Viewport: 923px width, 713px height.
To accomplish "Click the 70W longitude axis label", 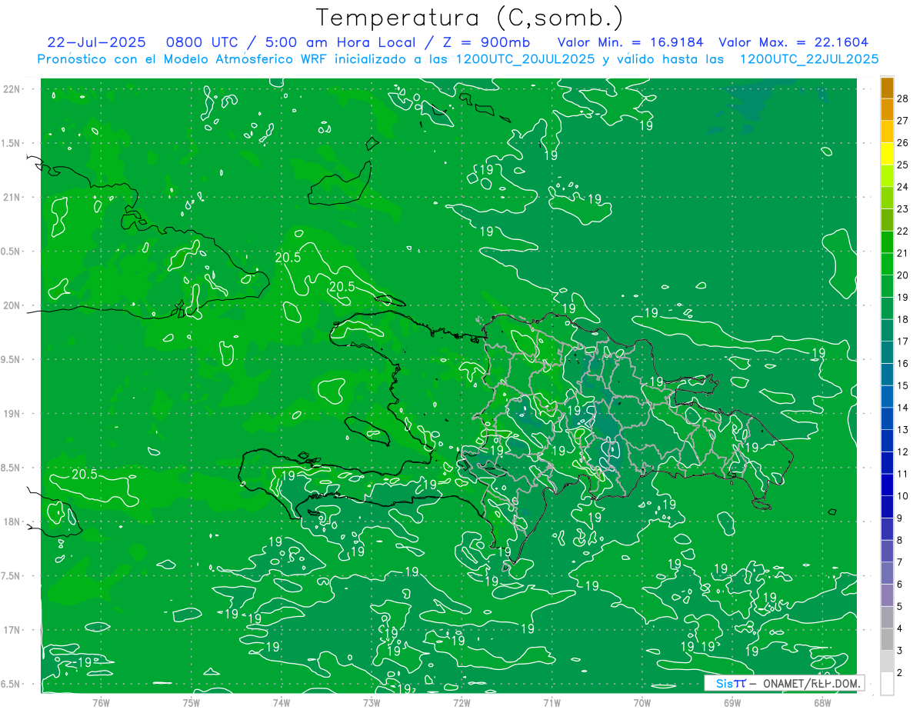I will [642, 702].
